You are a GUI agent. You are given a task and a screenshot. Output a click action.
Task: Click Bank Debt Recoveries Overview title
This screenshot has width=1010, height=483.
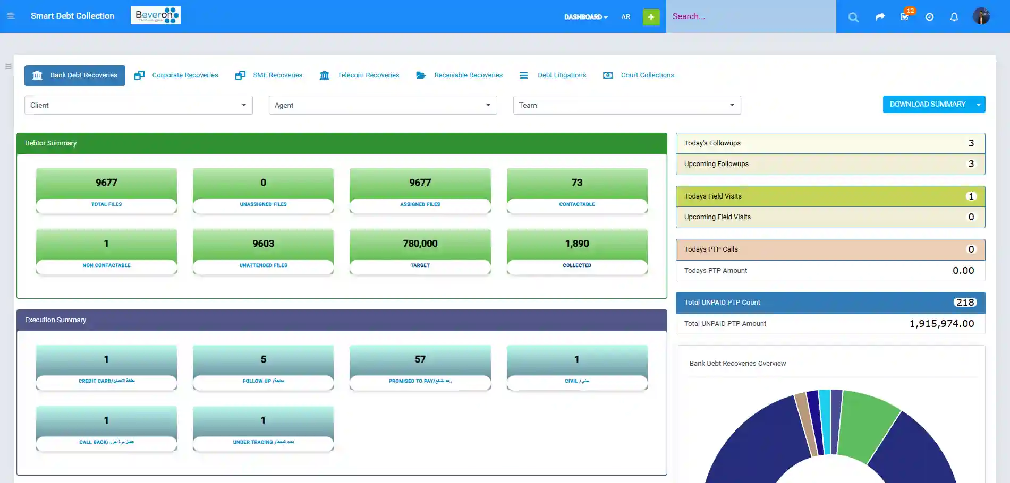(x=737, y=364)
